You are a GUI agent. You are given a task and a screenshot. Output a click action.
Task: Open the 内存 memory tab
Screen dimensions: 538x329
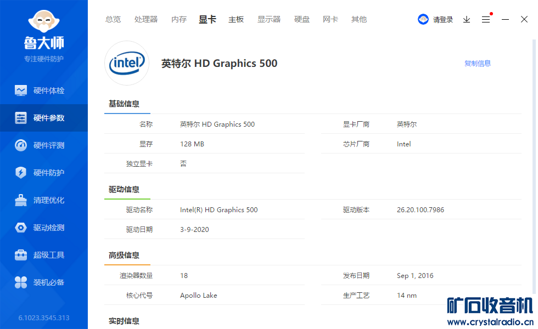[179, 19]
